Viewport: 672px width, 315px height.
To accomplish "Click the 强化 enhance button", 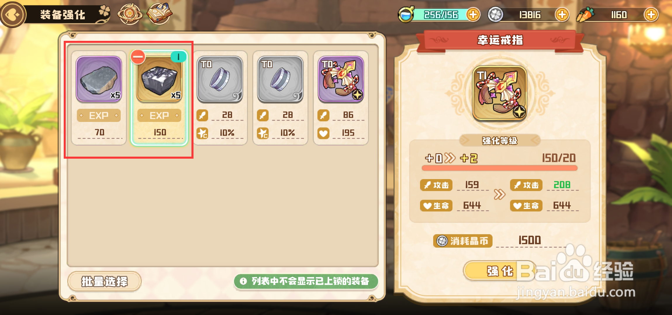I will click(x=500, y=271).
